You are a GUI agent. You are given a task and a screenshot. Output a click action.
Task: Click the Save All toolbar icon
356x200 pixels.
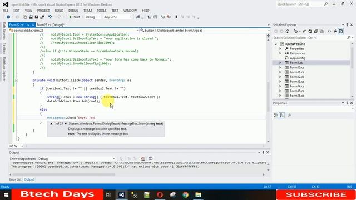pos(42,17)
